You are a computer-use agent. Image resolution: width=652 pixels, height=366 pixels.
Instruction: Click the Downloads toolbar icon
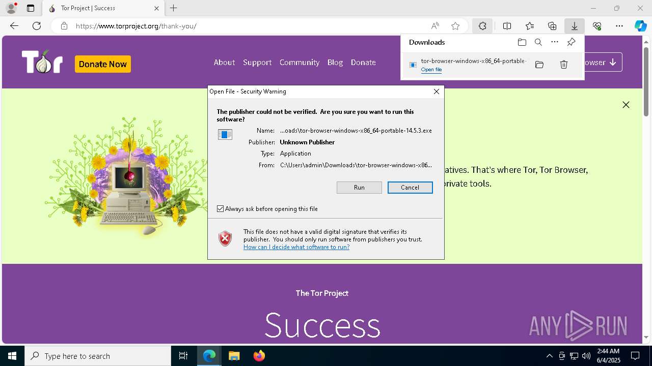click(x=575, y=26)
